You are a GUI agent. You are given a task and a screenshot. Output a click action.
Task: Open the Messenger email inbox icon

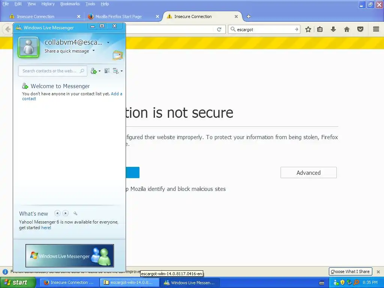coord(118,55)
